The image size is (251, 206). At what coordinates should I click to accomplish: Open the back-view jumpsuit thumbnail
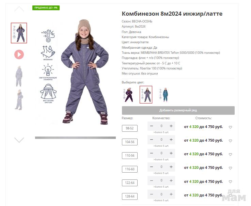coord(19,76)
